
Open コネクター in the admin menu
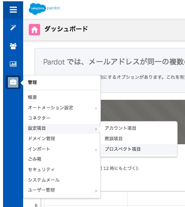39,118
